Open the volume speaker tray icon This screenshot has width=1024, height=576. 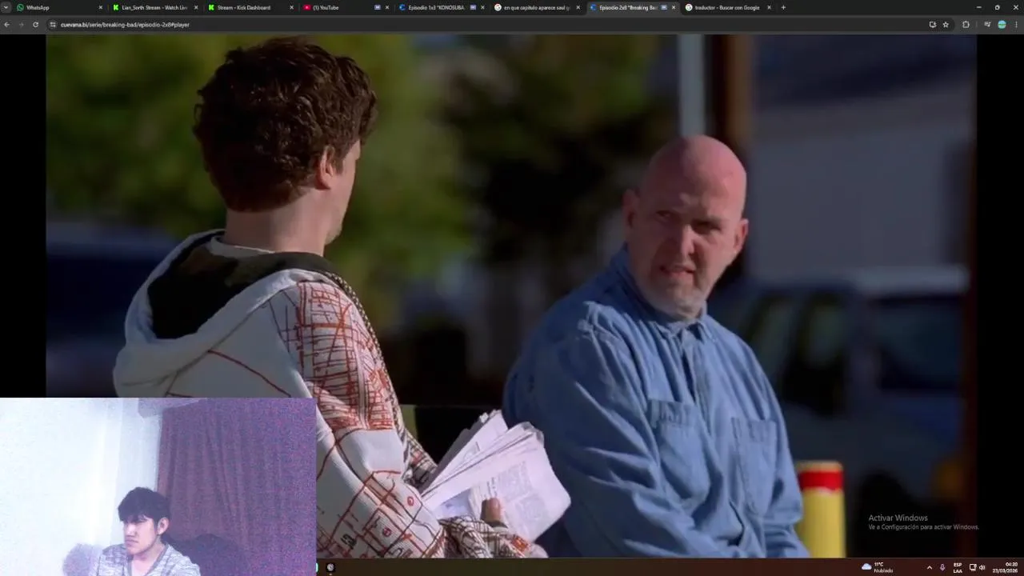tap(982, 567)
